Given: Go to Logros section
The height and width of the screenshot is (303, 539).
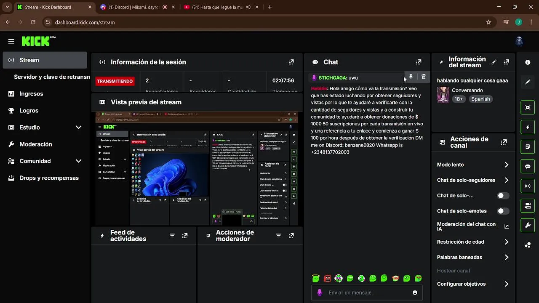Looking at the screenshot, I should 45,111.
